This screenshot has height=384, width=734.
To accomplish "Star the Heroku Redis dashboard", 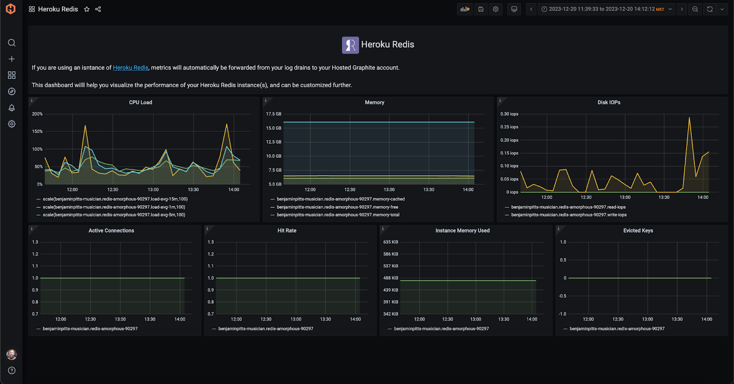I will [87, 9].
